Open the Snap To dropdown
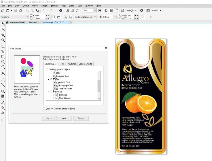The width and height of the screenshot is (212, 161). [x=136, y=10]
